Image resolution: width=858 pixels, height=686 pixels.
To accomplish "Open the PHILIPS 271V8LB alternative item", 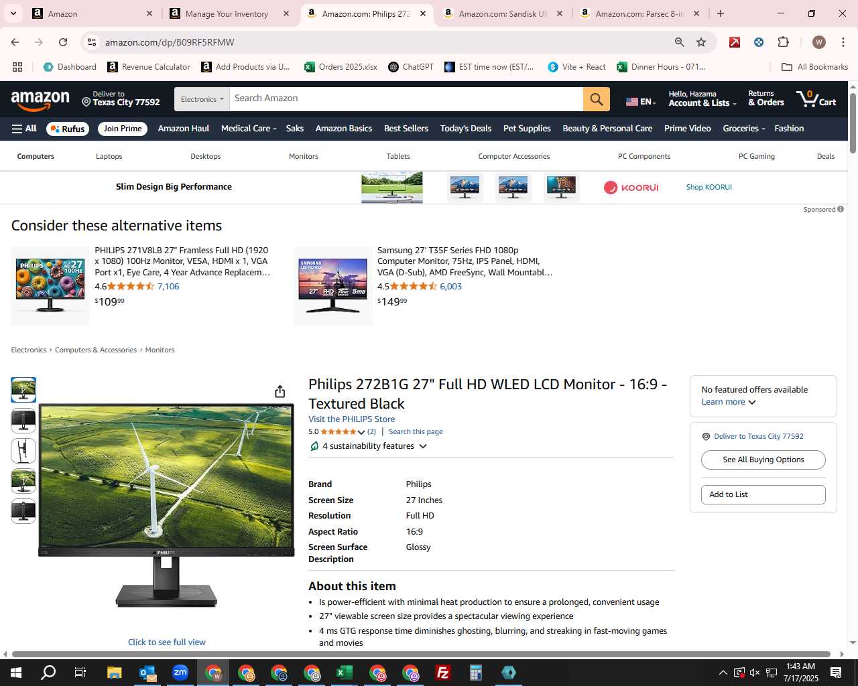I will (x=182, y=261).
